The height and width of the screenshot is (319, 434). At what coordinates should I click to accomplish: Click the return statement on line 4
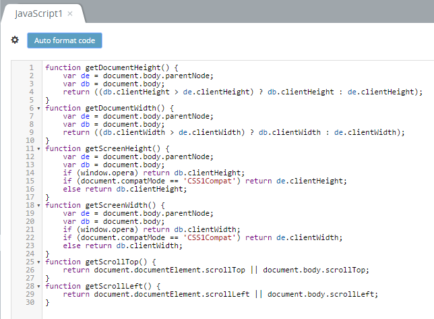243,92
